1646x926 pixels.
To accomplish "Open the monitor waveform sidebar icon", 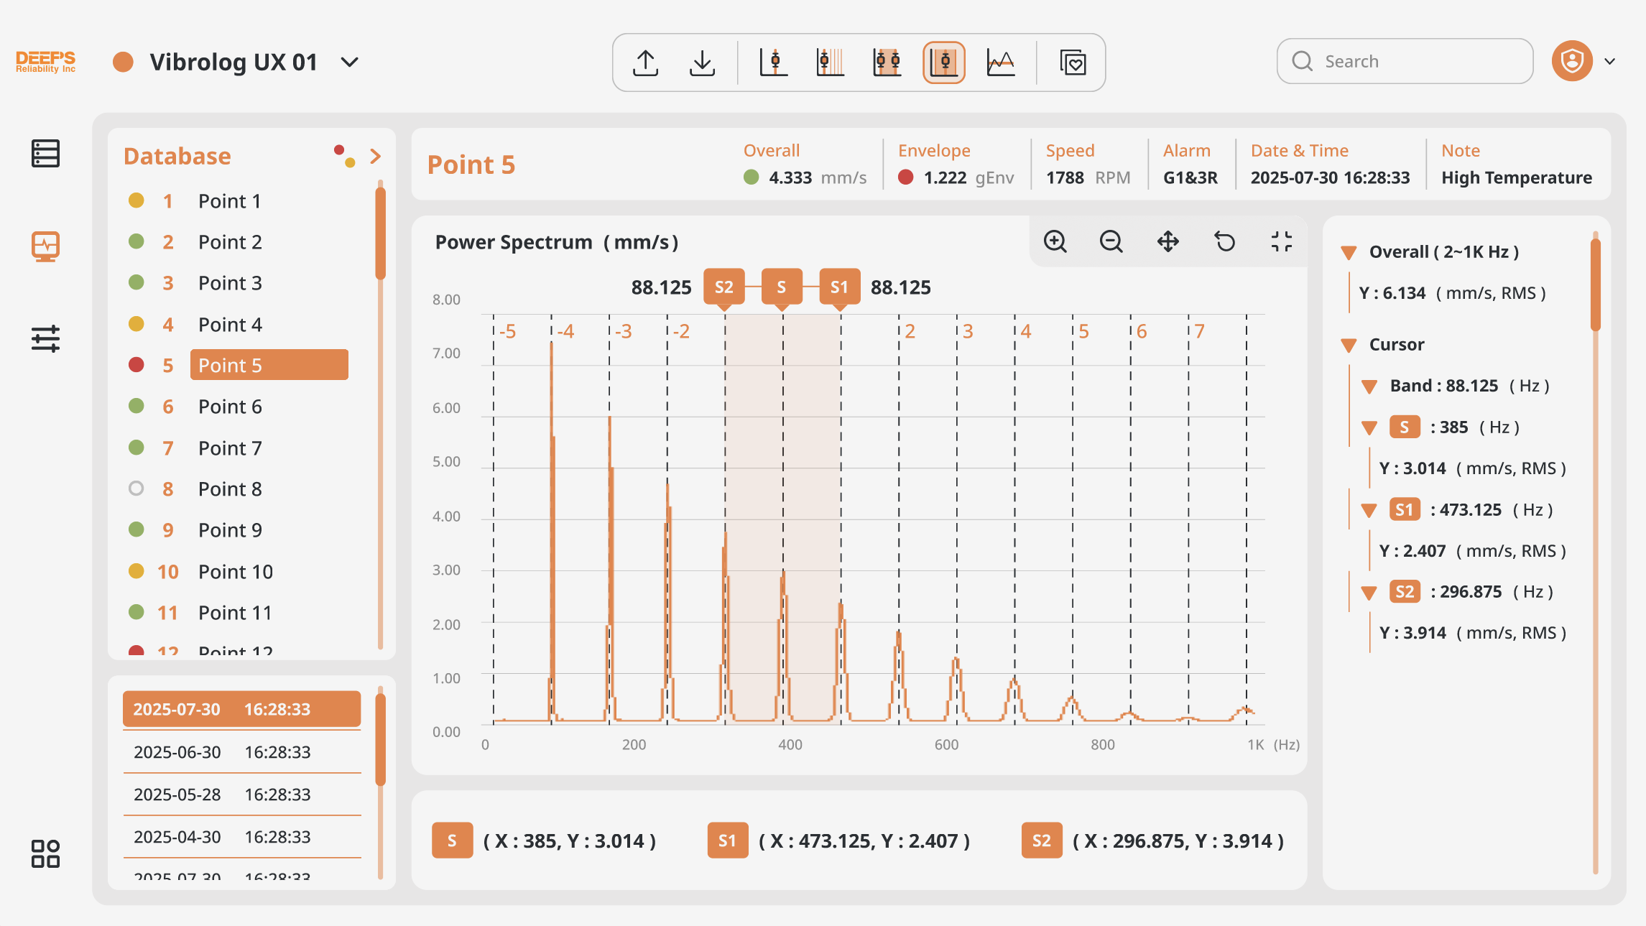I will [x=45, y=246].
